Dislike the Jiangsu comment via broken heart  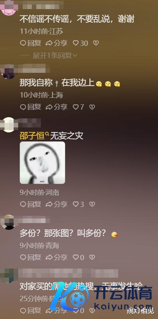point(96,43)
